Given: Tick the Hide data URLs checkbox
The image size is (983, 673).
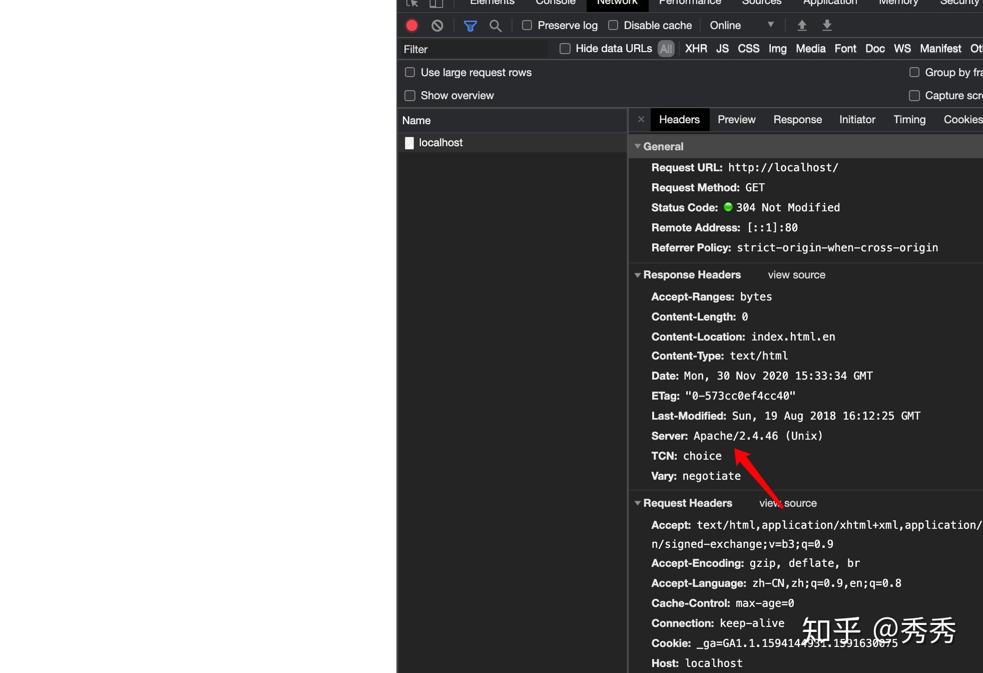Looking at the screenshot, I should click(565, 49).
